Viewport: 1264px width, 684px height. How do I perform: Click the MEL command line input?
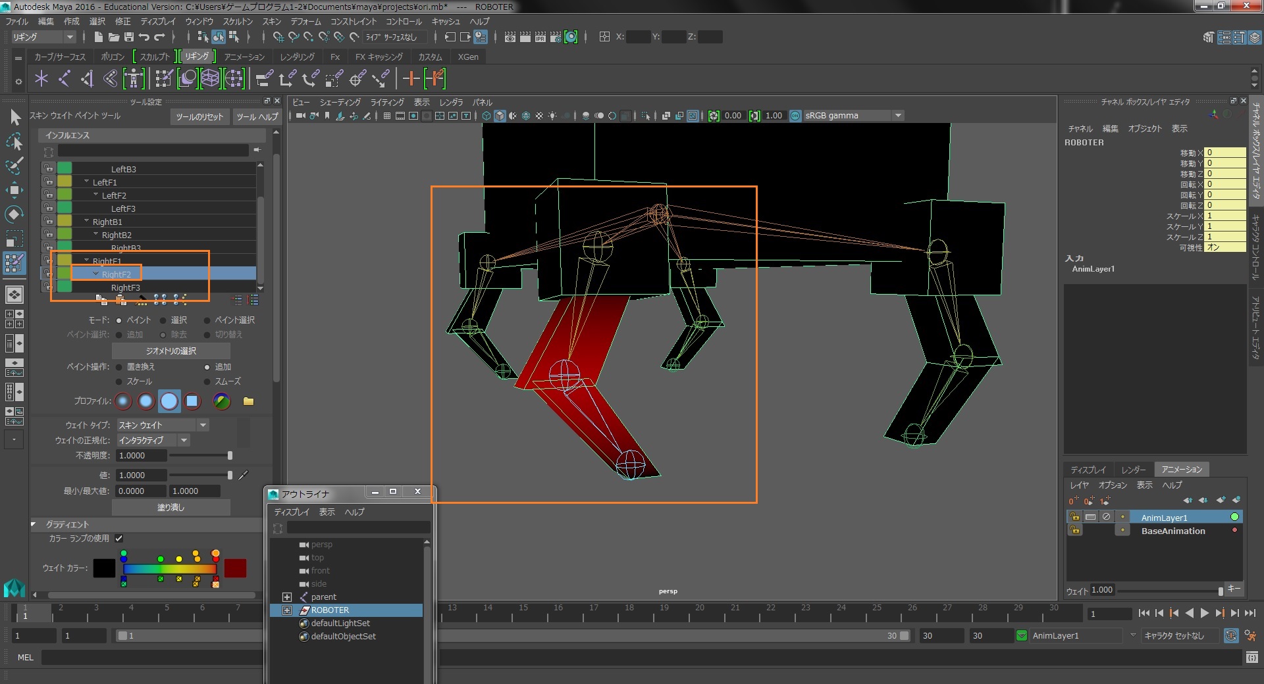tap(642, 657)
